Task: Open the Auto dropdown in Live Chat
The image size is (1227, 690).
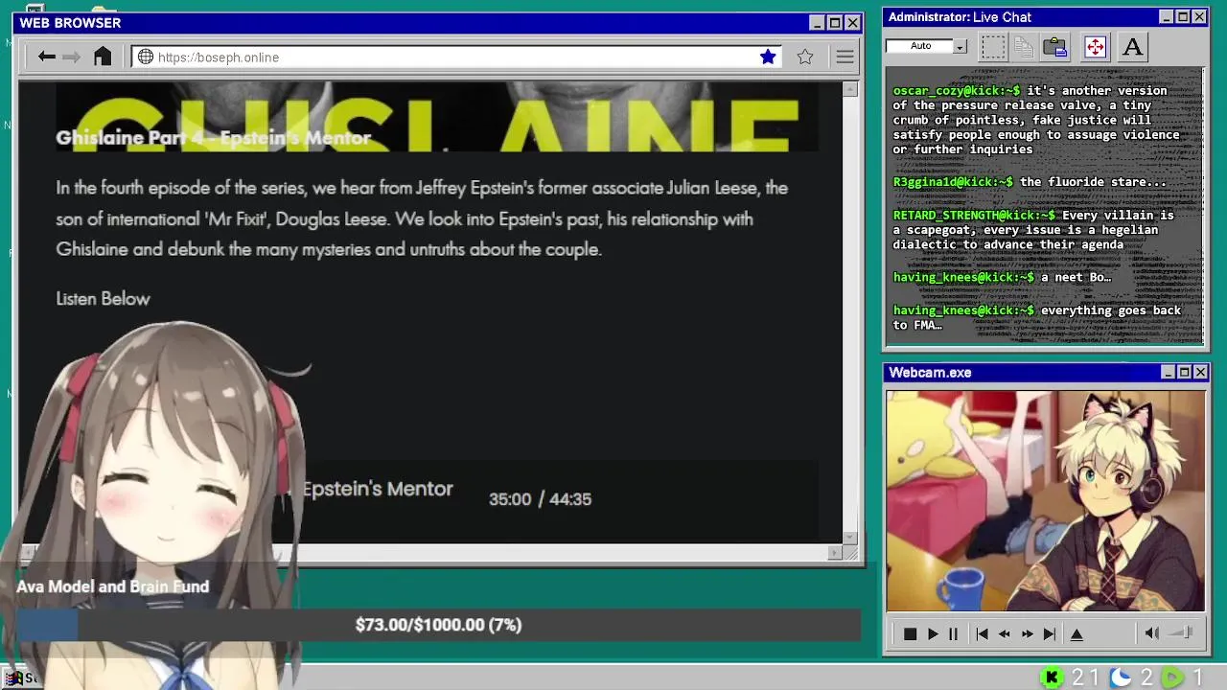Action: tap(960, 46)
